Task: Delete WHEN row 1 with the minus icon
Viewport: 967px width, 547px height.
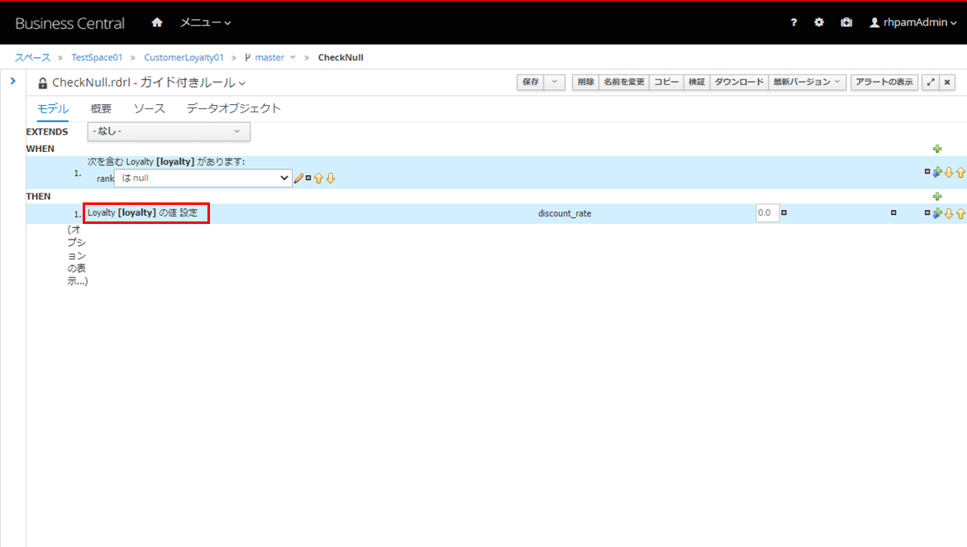Action: click(927, 171)
